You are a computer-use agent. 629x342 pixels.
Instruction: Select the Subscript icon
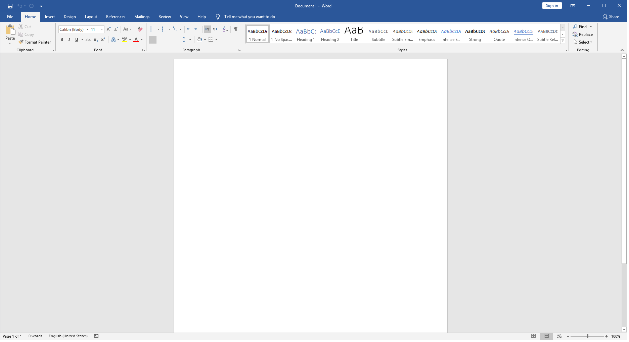tap(95, 40)
